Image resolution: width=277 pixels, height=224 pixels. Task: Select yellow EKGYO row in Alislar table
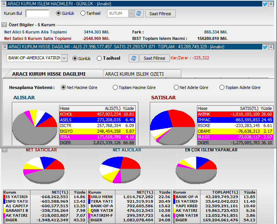click(97, 131)
